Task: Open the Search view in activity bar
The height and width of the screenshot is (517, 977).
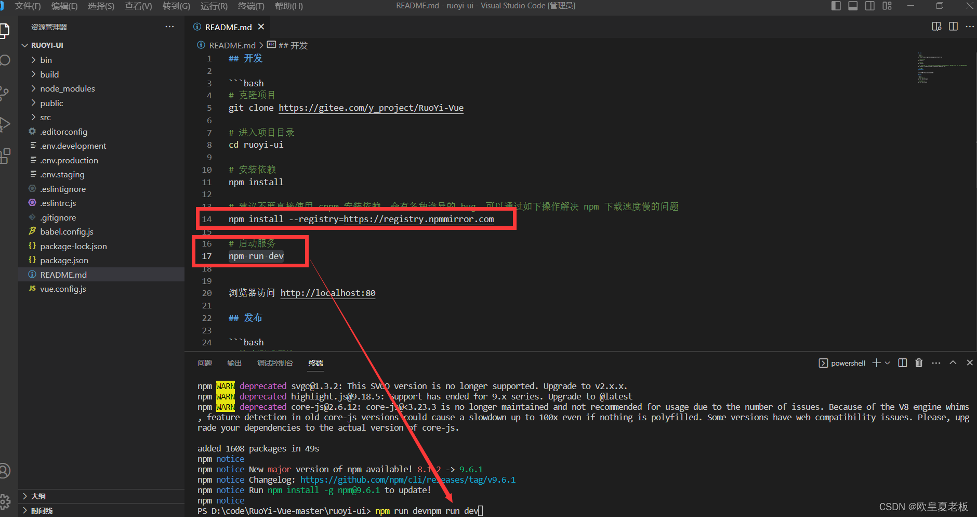Action: coord(5,60)
